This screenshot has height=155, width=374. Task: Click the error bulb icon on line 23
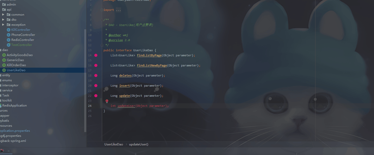[107, 101]
